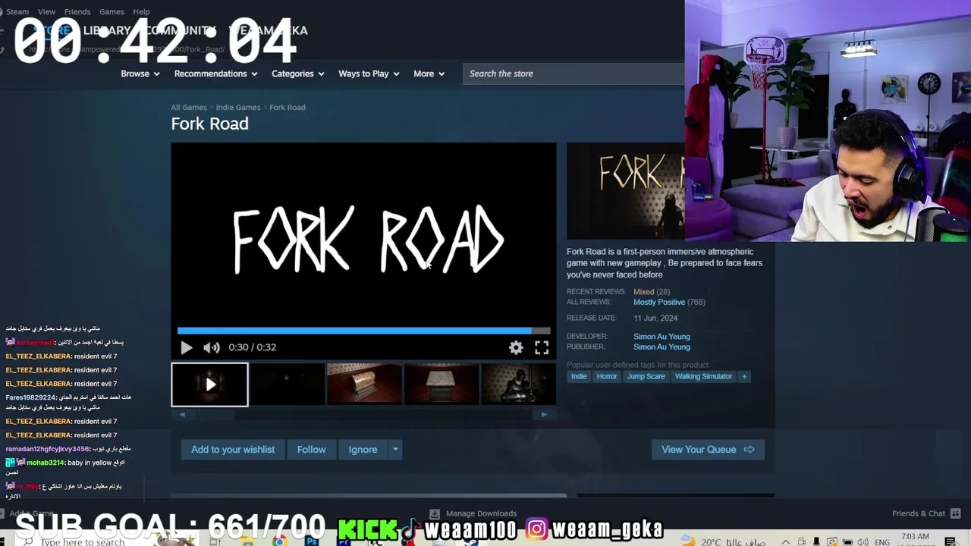Open the View menu
The image size is (971, 546).
point(46,11)
